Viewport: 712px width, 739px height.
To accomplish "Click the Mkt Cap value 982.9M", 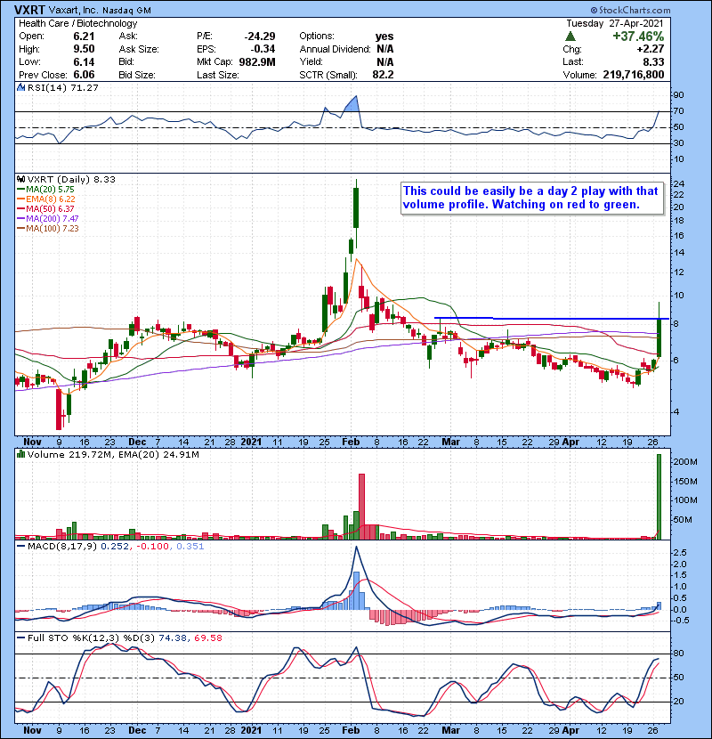I will [x=257, y=61].
